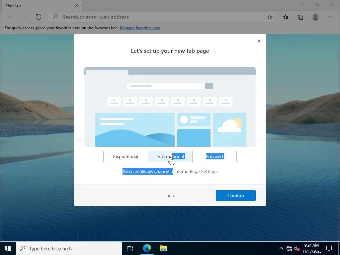Open Settings and more ellipsis menu

(330, 17)
